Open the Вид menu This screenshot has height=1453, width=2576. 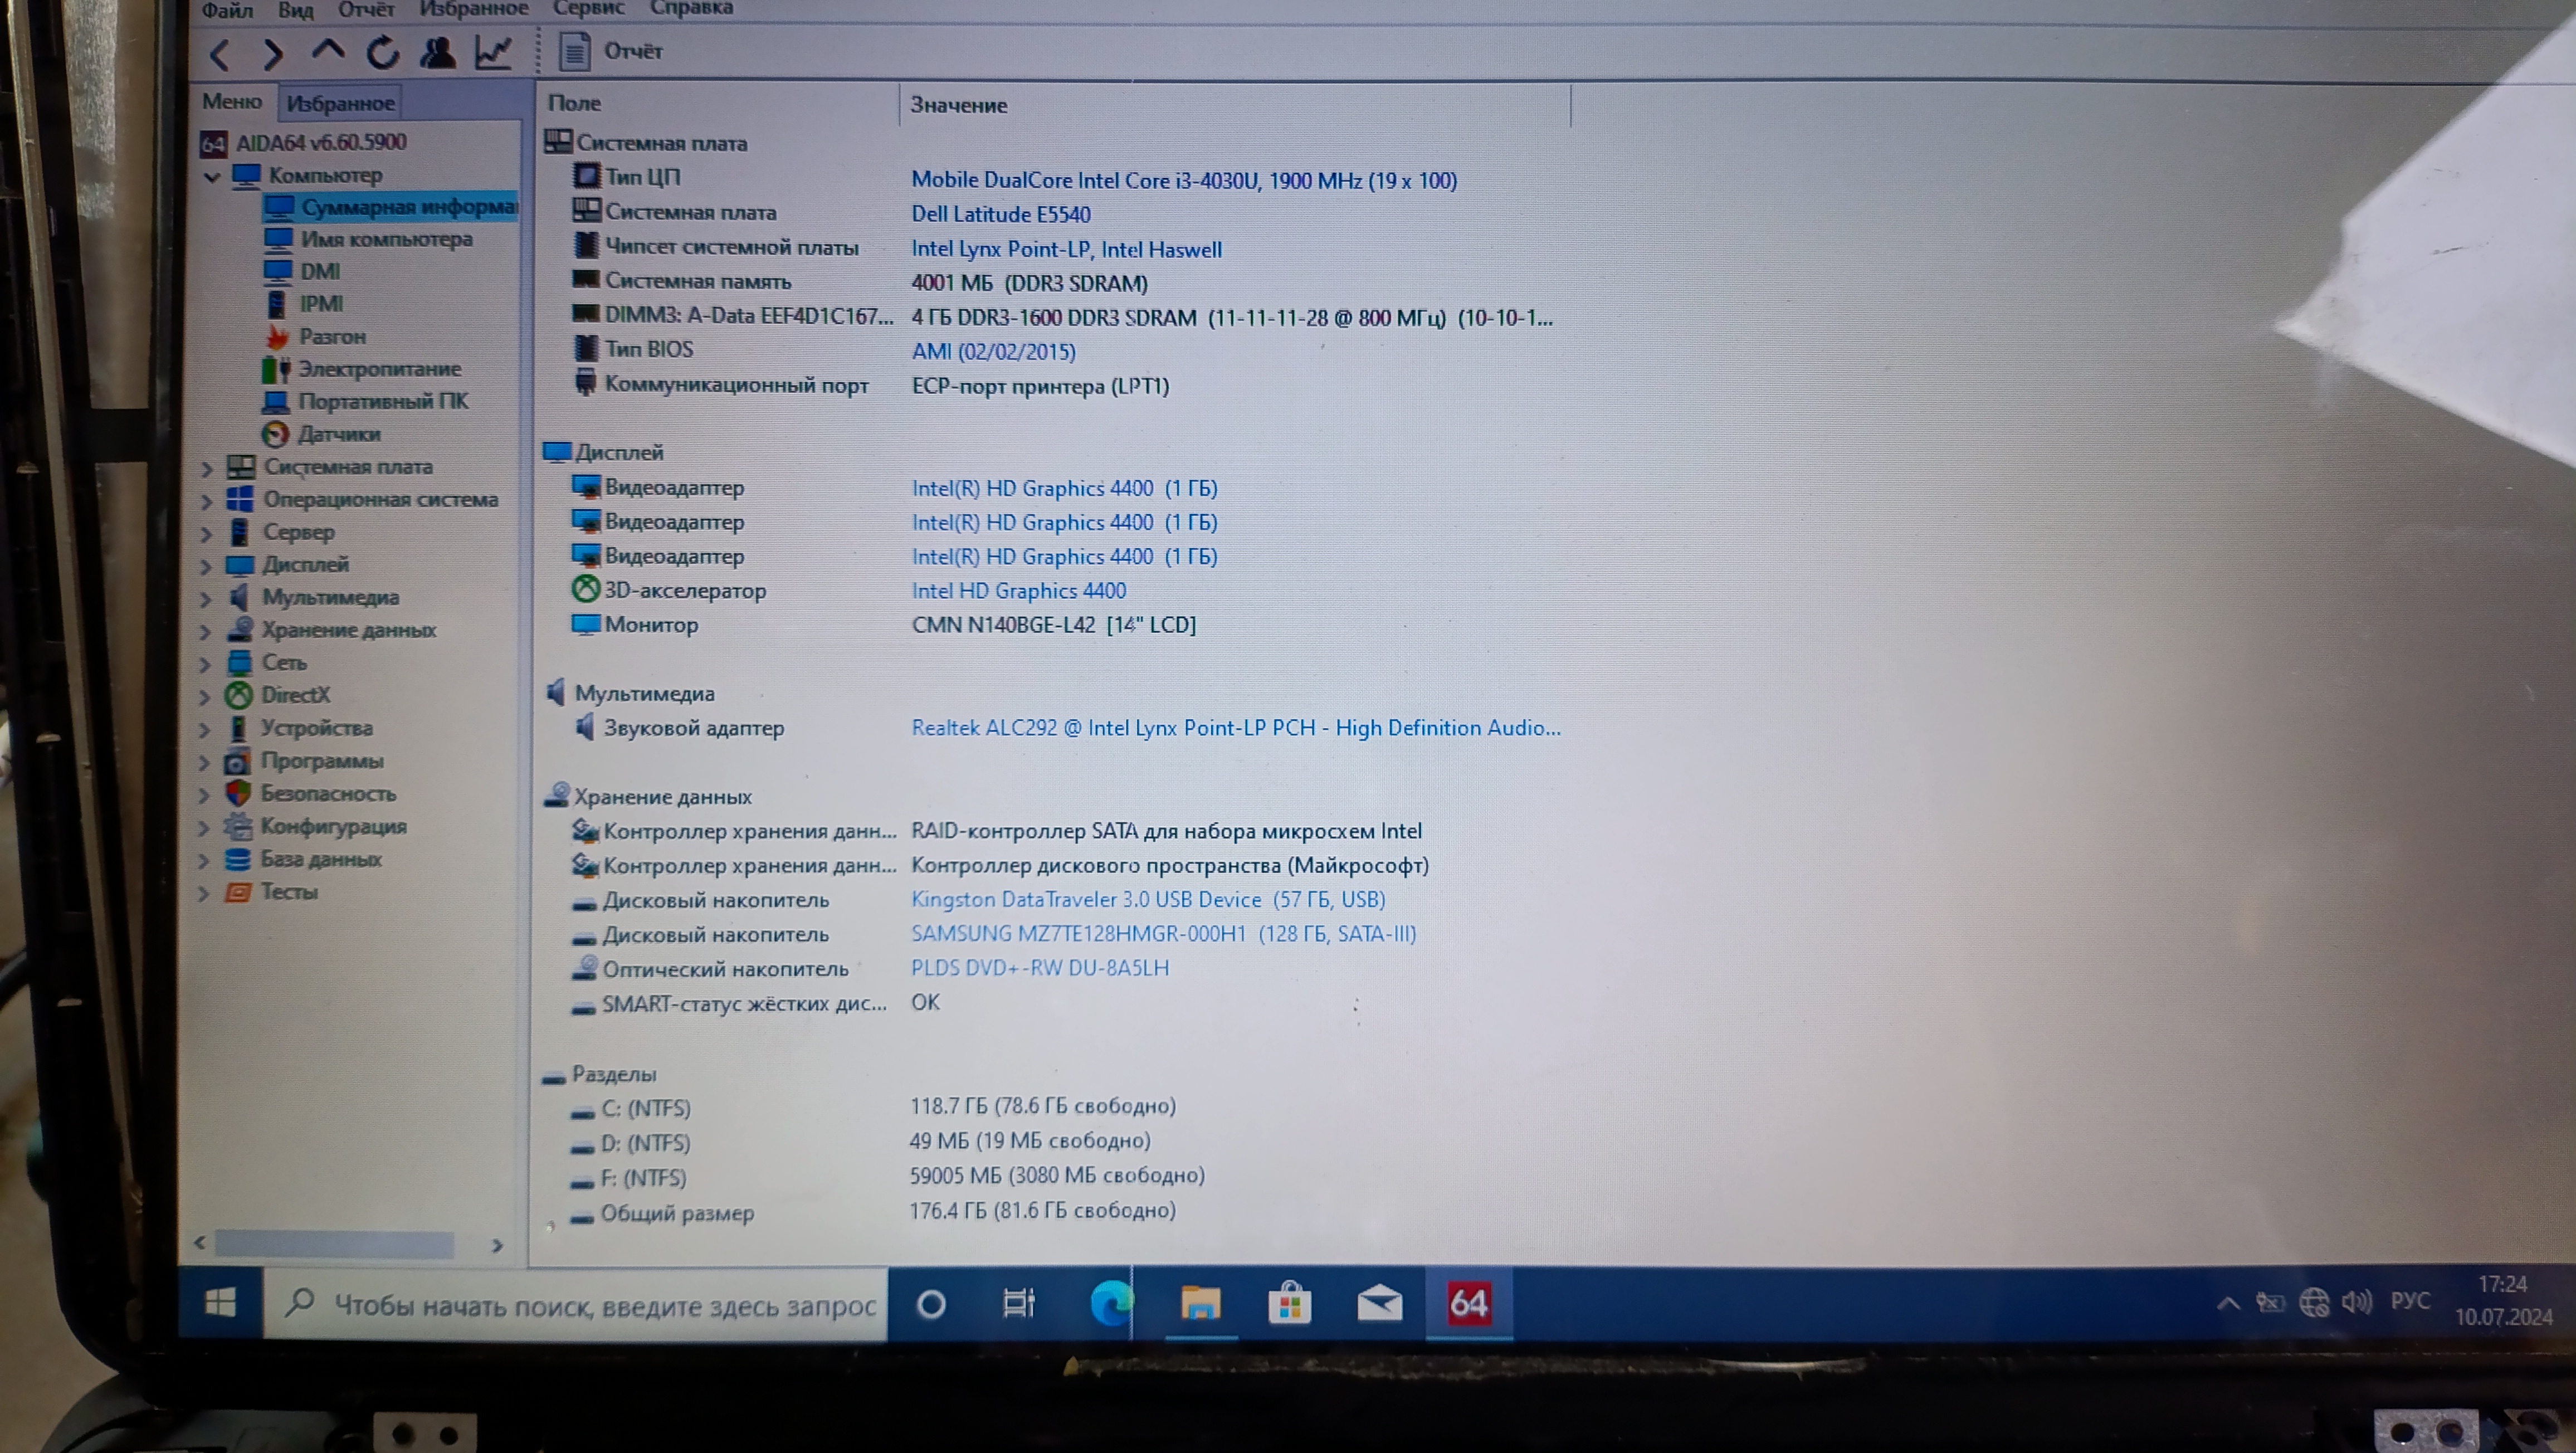[295, 10]
